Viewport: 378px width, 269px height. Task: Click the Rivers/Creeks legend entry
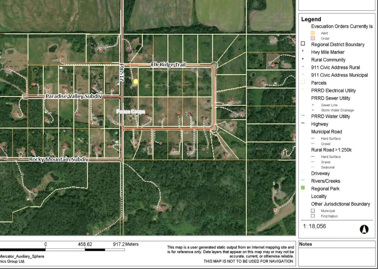tap(326, 181)
